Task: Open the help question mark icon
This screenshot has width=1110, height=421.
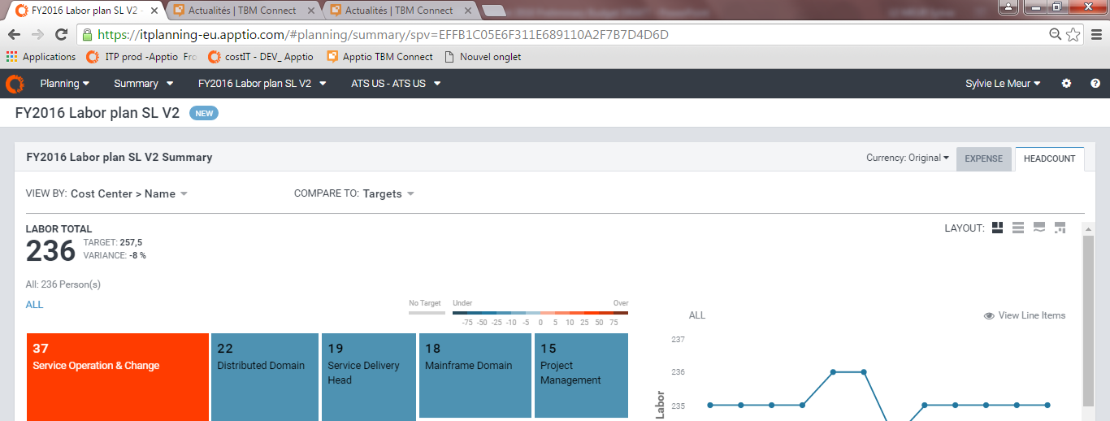Action: click(x=1095, y=84)
